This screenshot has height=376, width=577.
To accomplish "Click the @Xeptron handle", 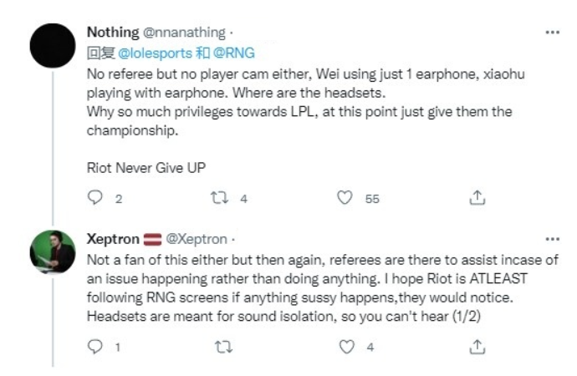I will pyautogui.click(x=201, y=239).
